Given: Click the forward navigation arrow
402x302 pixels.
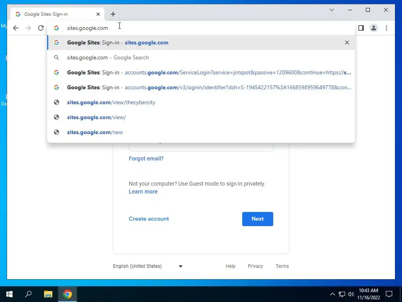Looking at the screenshot, I should coord(28,28).
